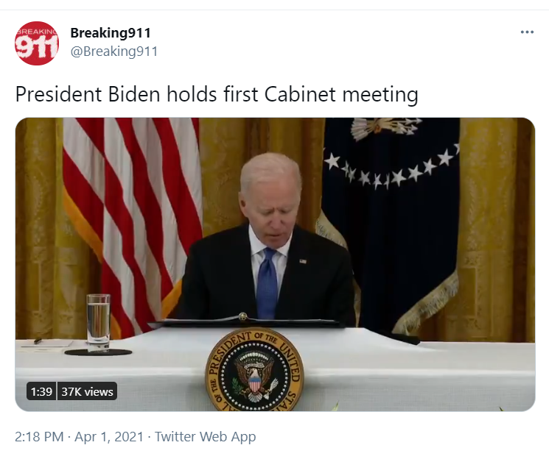
Task: Click the flag lapel pin on suit
Action: (x=303, y=261)
